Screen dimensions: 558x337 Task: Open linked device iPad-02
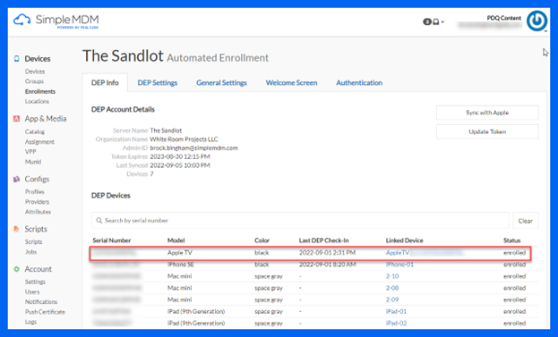396,324
